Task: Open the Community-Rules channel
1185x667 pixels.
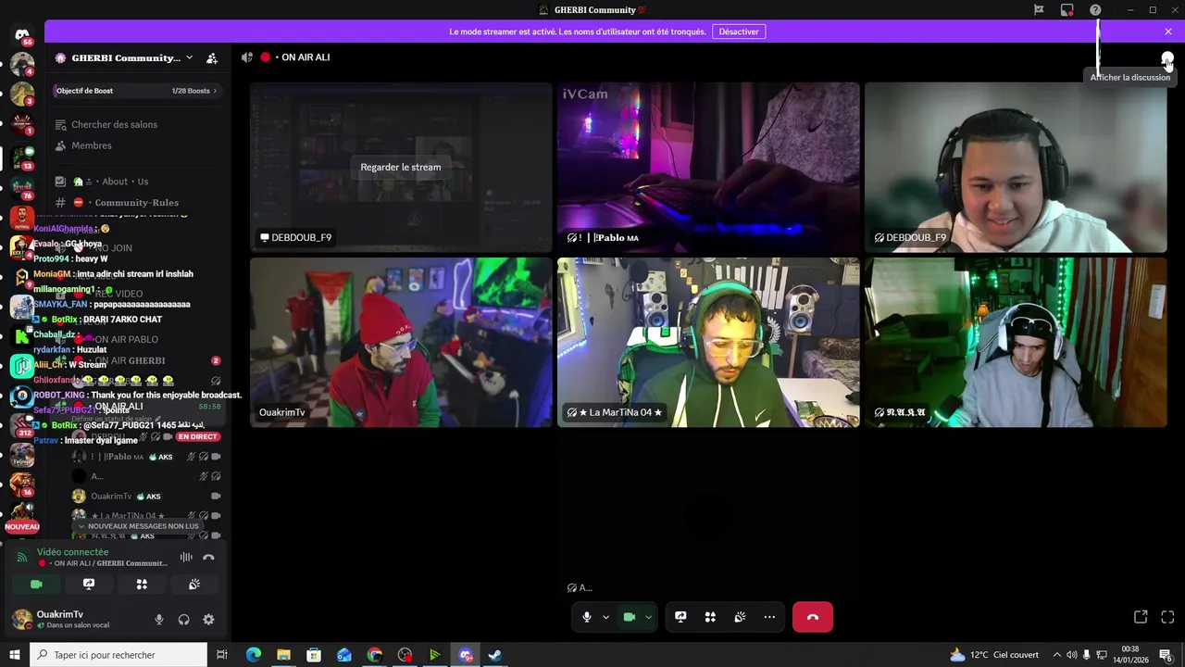Action: coord(137,203)
